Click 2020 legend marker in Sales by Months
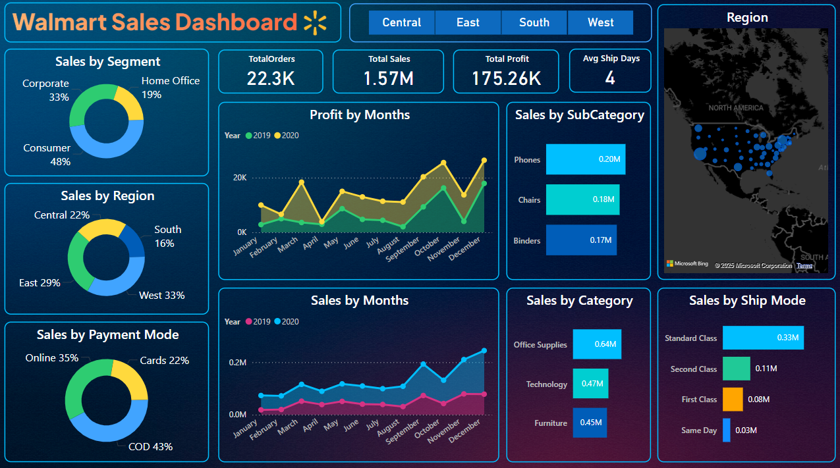The width and height of the screenshot is (840, 468). pos(277,322)
